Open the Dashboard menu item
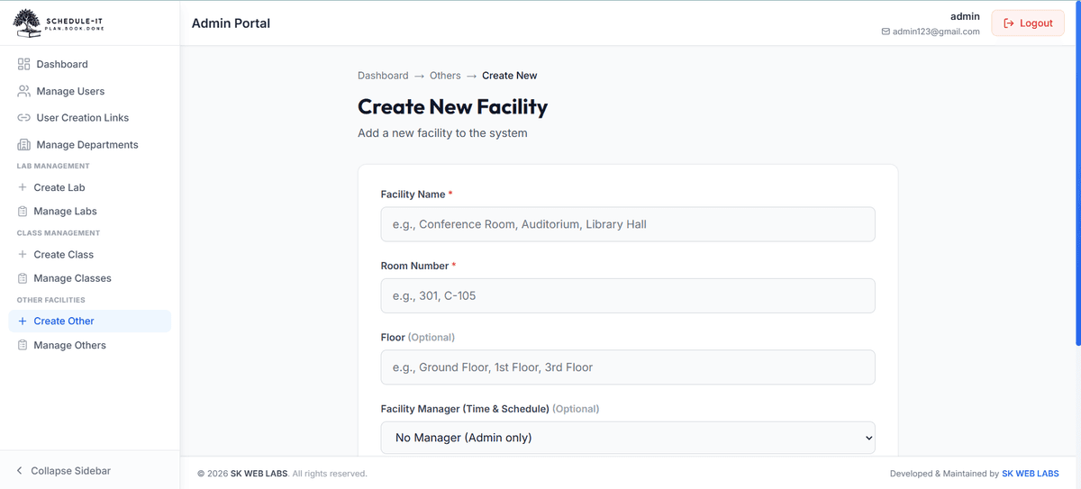 [90, 64]
